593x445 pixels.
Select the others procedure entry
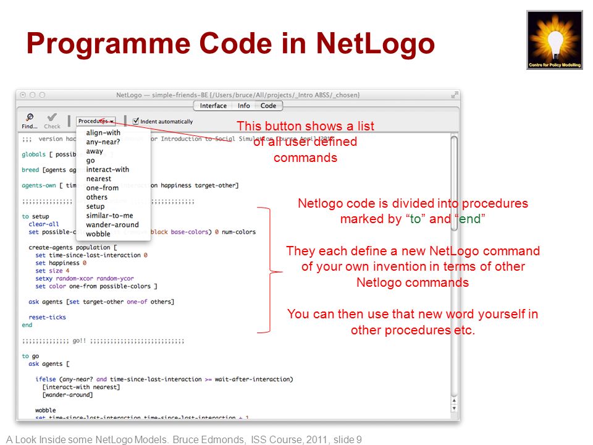coord(97,197)
